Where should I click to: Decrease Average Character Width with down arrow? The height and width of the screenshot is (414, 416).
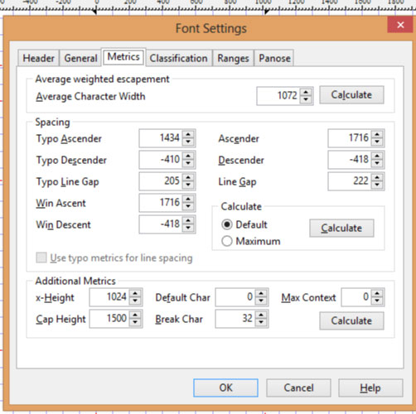coord(306,99)
